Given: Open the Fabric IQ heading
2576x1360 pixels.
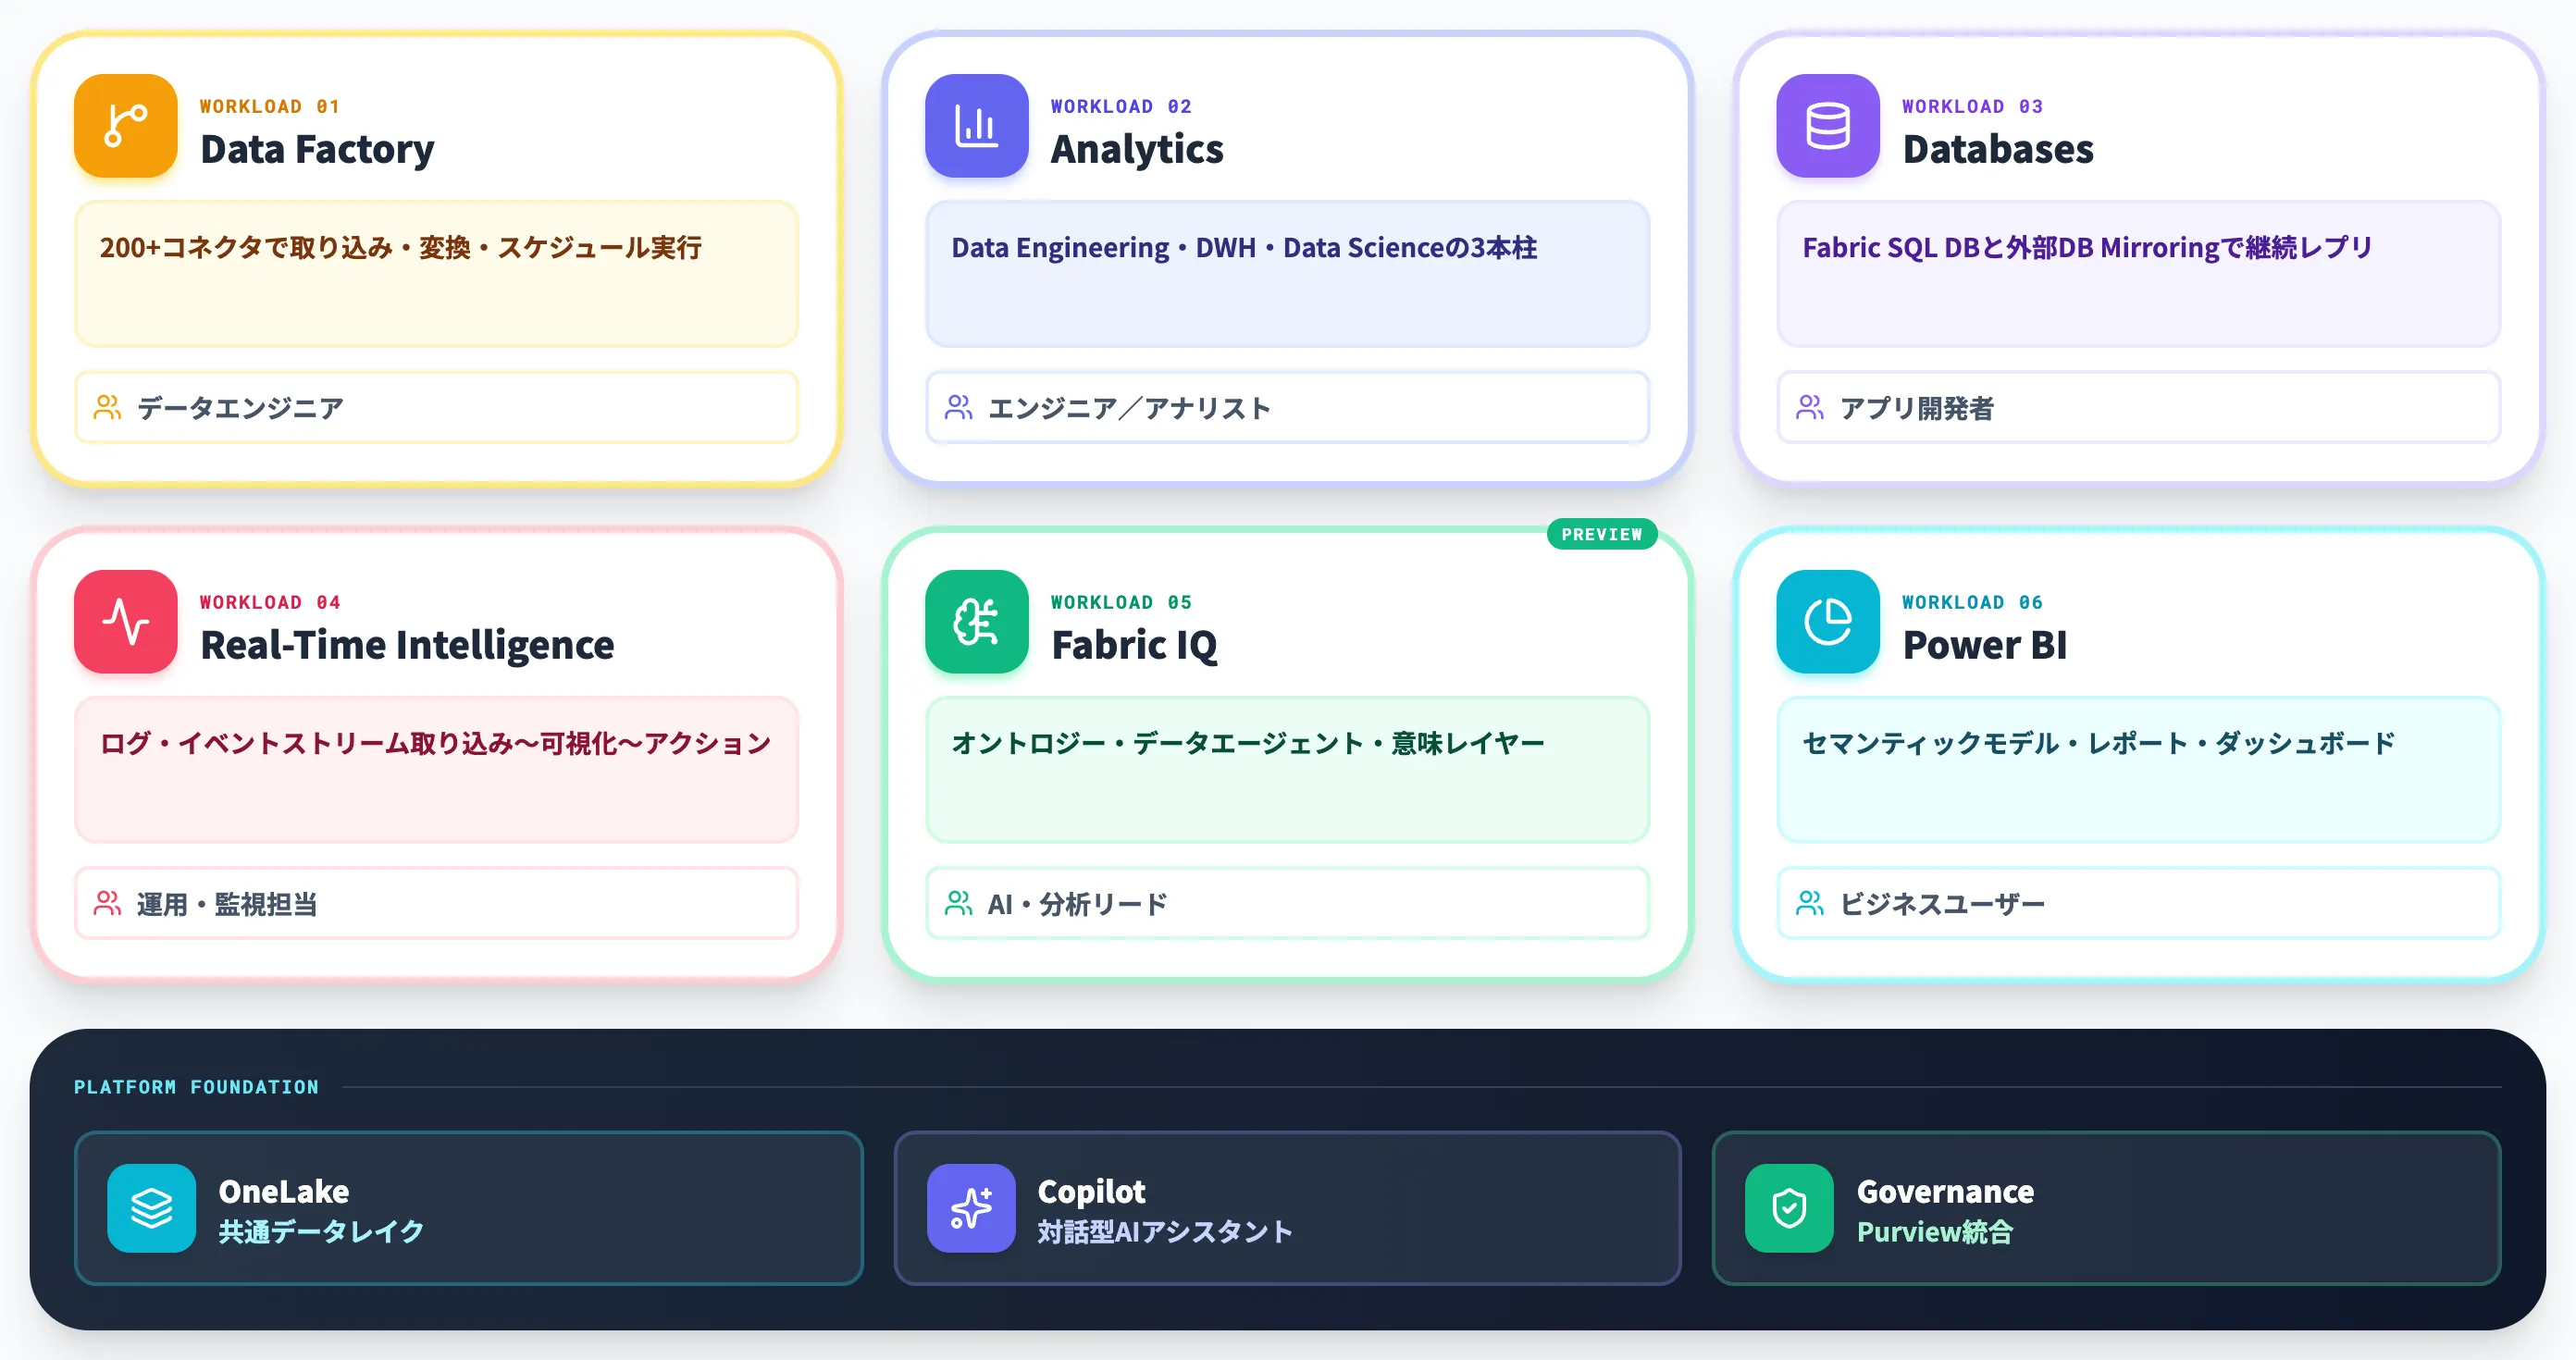Looking at the screenshot, I should [1134, 645].
